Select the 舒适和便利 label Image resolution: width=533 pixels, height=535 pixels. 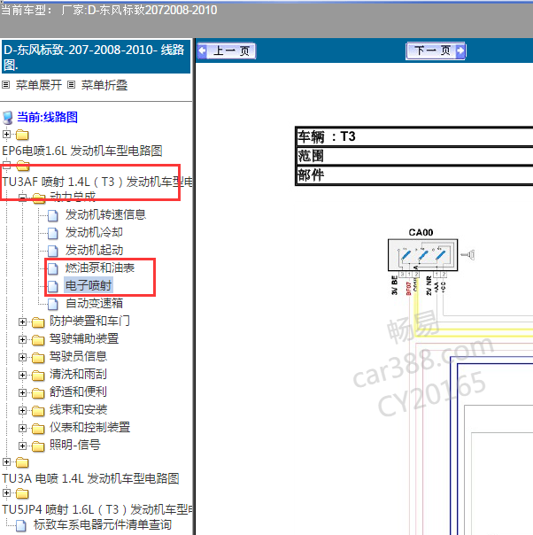[x=78, y=392]
